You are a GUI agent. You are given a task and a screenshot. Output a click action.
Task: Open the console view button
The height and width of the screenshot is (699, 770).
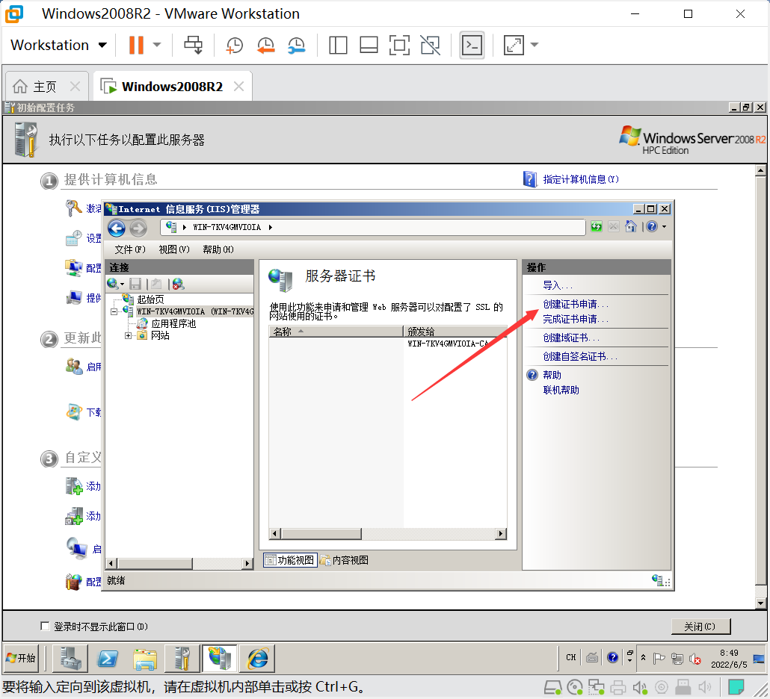tap(472, 45)
